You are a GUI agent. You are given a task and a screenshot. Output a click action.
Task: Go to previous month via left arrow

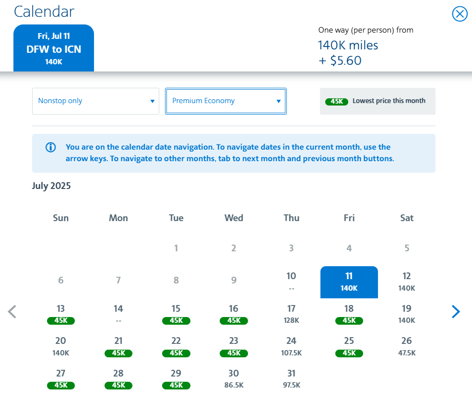(12, 312)
